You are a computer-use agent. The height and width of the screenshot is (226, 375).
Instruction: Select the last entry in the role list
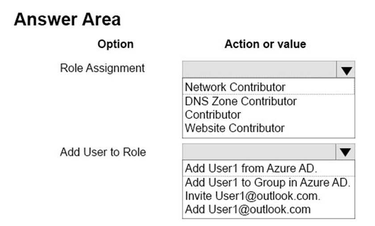point(234,128)
